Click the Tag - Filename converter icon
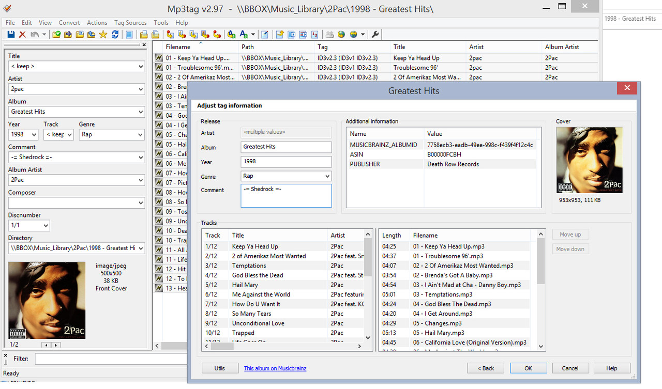The image size is (662, 389). (x=170, y=35)
